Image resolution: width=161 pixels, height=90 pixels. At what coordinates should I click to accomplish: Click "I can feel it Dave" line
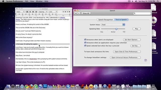[x=30, y=62]
